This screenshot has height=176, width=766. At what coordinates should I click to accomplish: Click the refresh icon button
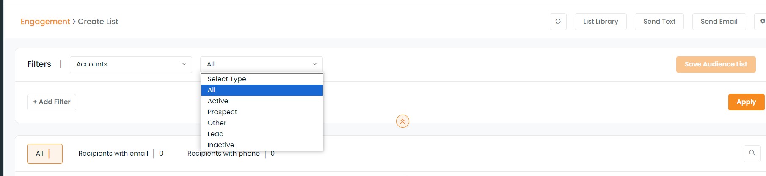pyautogui.click(x=558, y=22)
